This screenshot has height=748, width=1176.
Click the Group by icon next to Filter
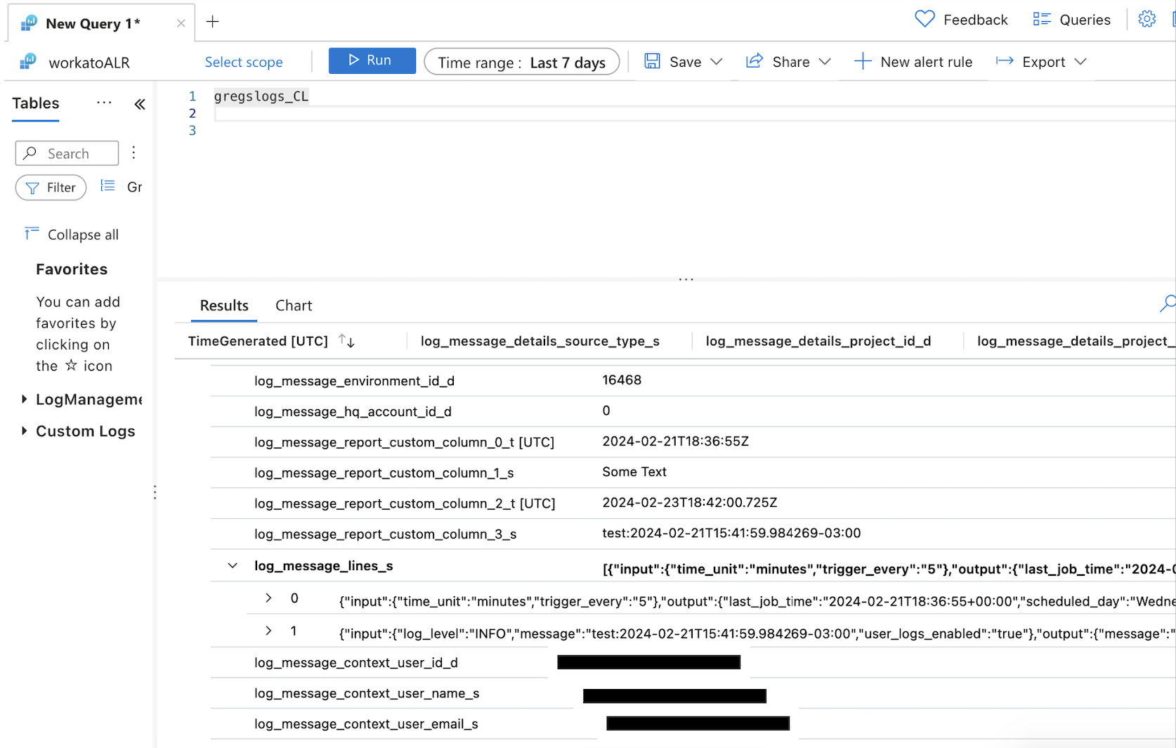click(x=107, y=186)
